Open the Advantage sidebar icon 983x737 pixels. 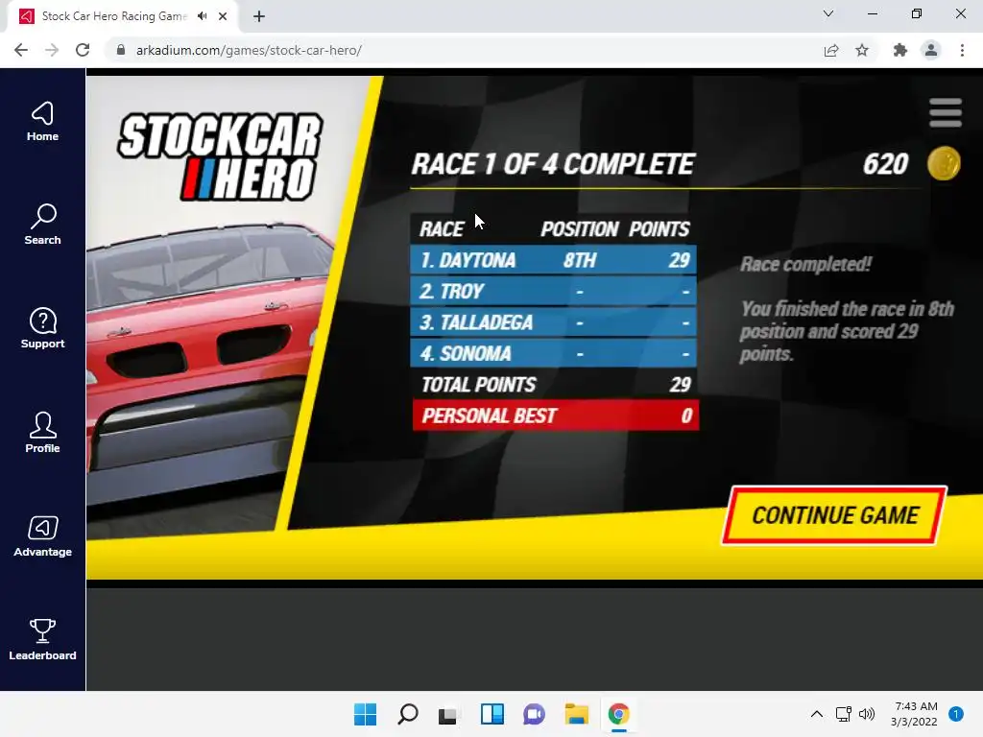coord(42,536)
